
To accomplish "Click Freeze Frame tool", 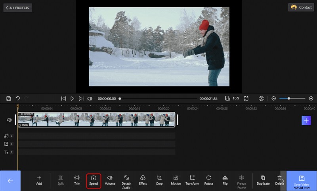I will point(242,182).
